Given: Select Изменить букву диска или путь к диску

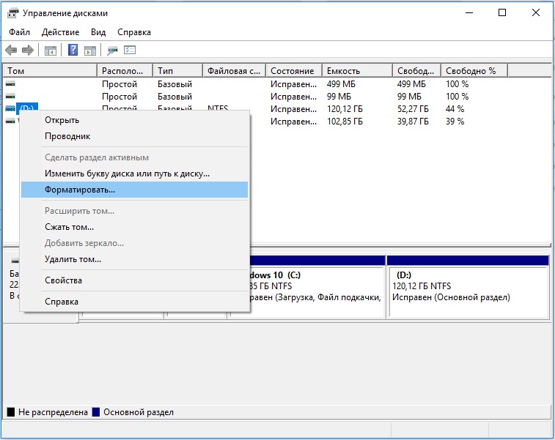Looking at the screenshot, I should 134,174.
